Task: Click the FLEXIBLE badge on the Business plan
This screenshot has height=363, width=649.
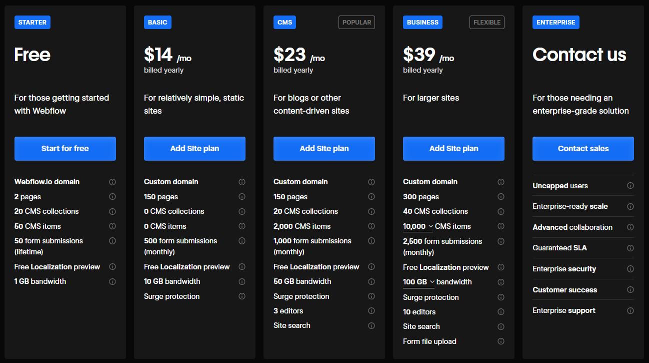Action: [x=487, y=23]
